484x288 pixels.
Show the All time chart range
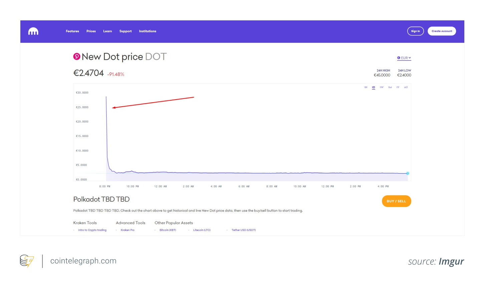pyautogui.click(x=406, y=87)
